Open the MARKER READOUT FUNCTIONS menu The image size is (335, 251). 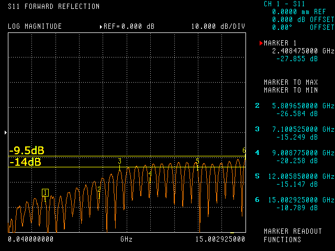(289, 235)
